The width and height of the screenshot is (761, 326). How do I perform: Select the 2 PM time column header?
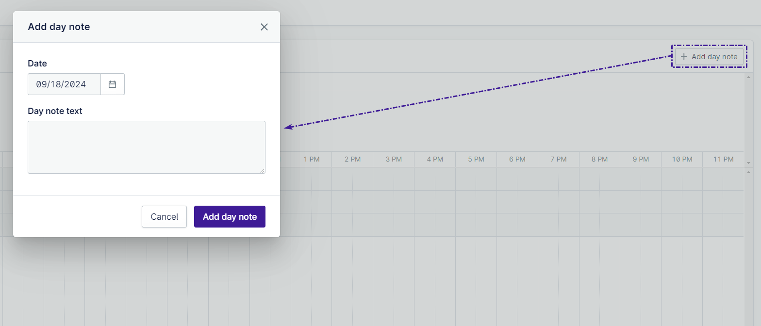[353, 159]
